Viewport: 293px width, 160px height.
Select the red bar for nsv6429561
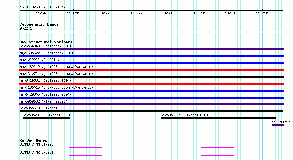pos(151,84)
